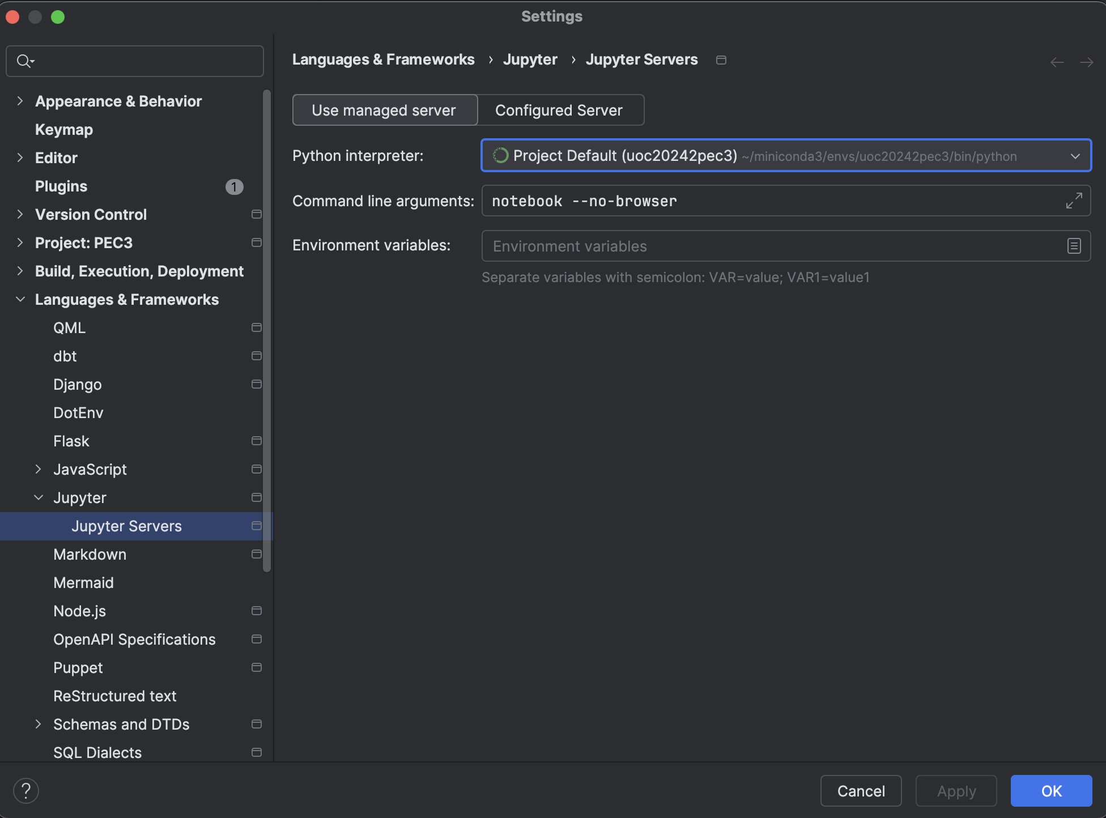Select Mermaid in the settings tree
This screenshot has height=818, width=1106.
coord(83,583)
